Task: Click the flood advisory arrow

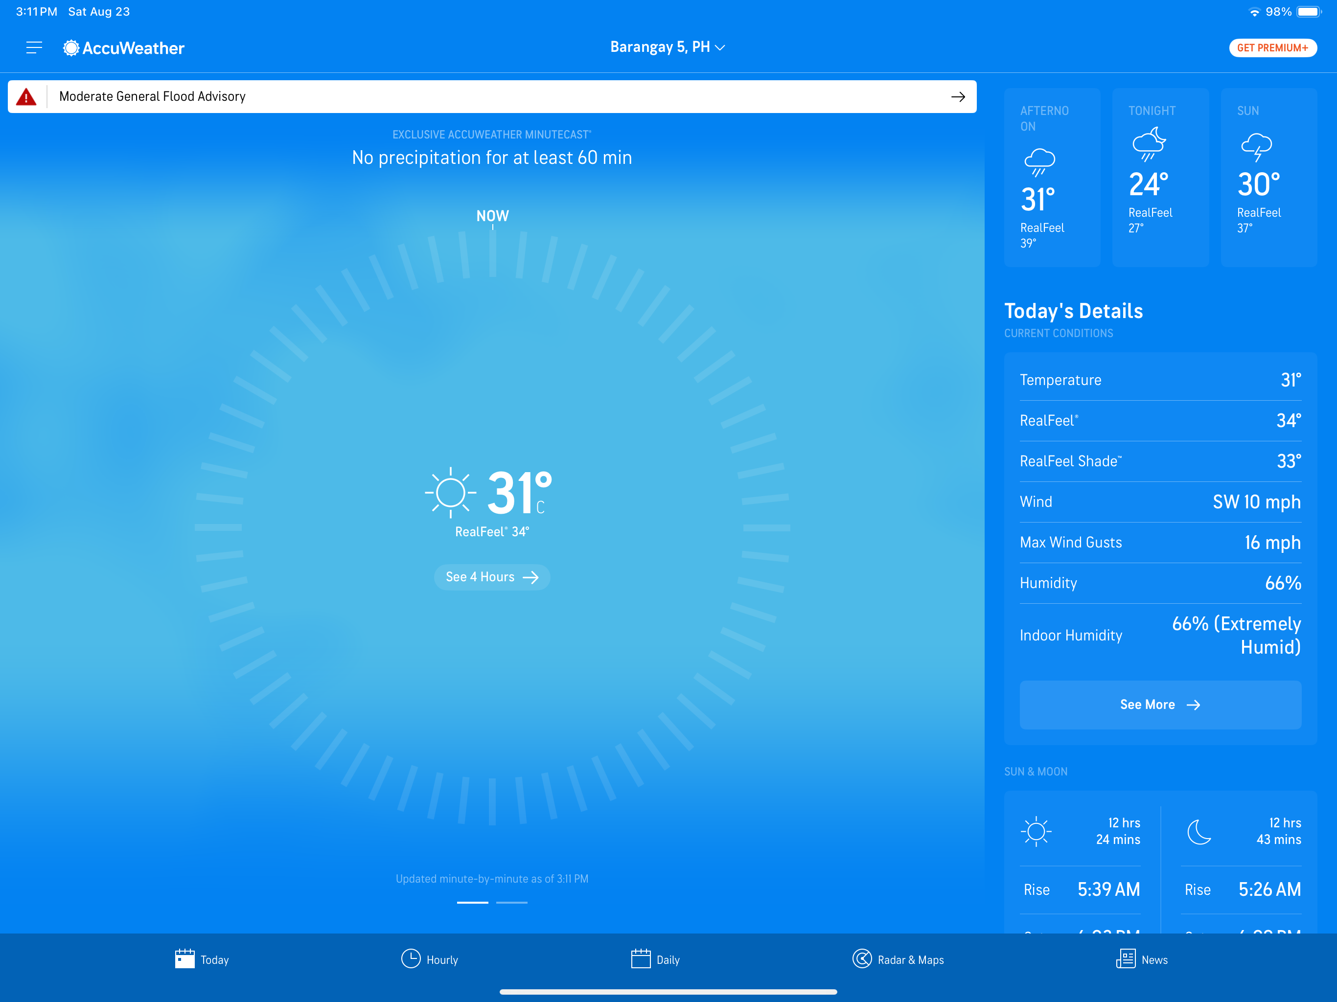Action: [958, 97]
